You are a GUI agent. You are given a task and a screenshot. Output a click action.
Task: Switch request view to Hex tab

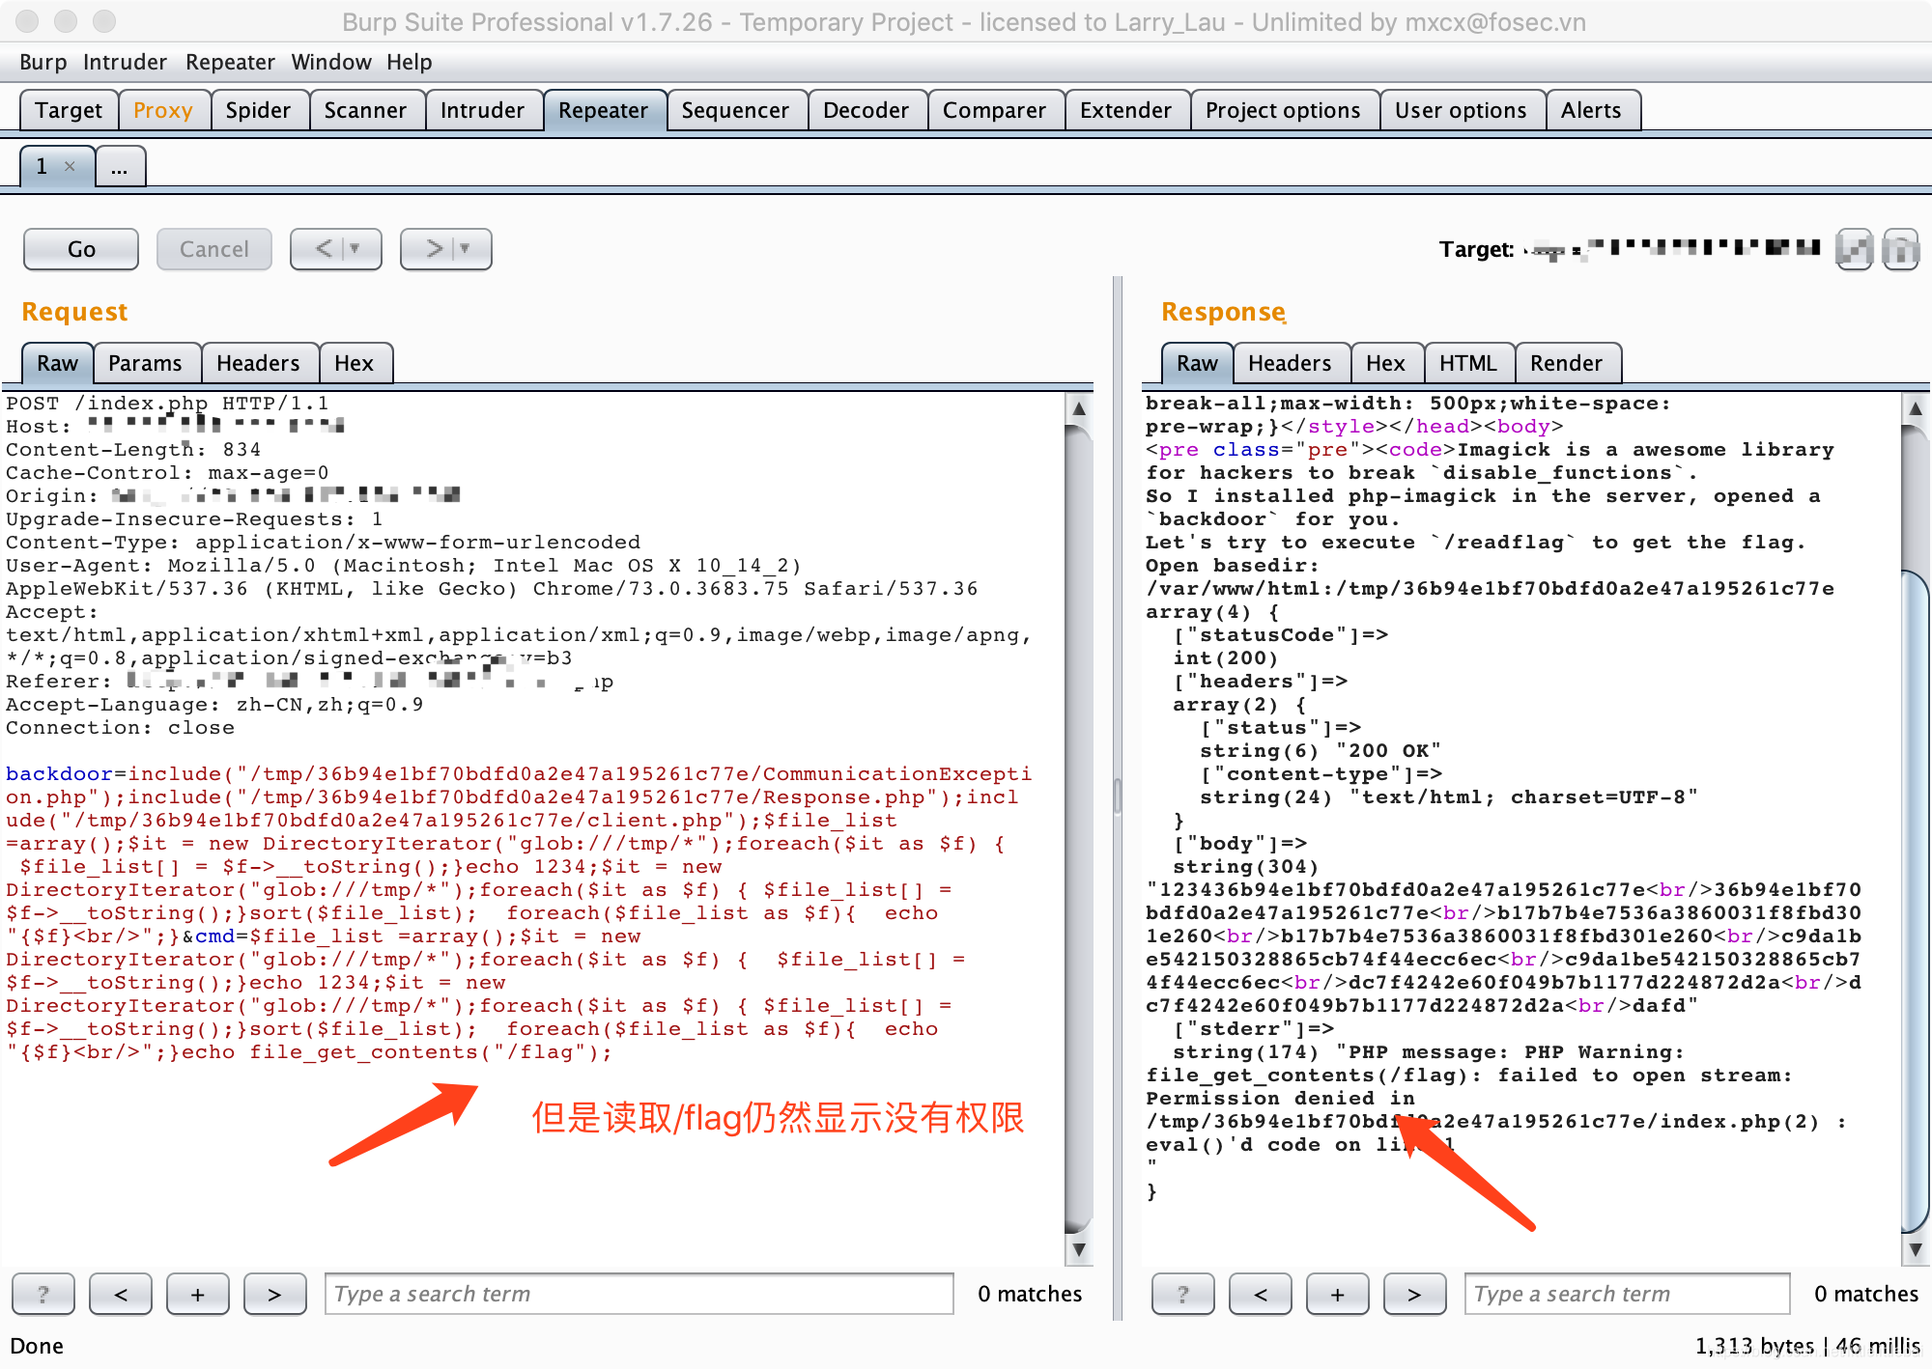[x=354, y=363]
